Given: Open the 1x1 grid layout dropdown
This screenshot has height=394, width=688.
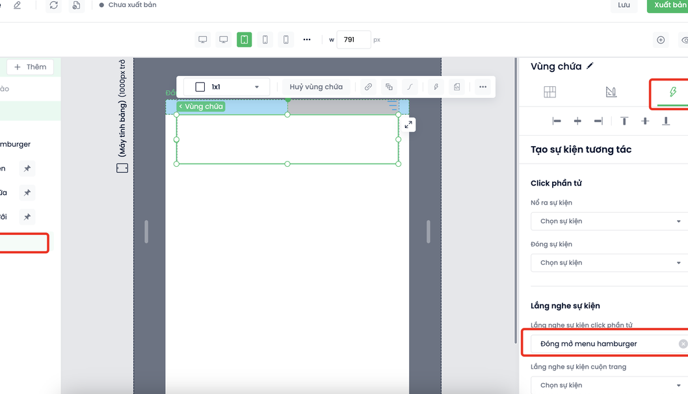Looking at the screenshot, I should (228, 87).
